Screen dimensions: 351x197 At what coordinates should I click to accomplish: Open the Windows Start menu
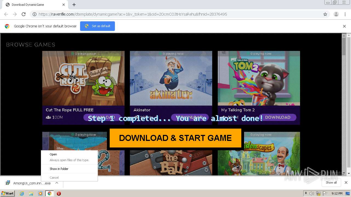click(x=8, y=193)
